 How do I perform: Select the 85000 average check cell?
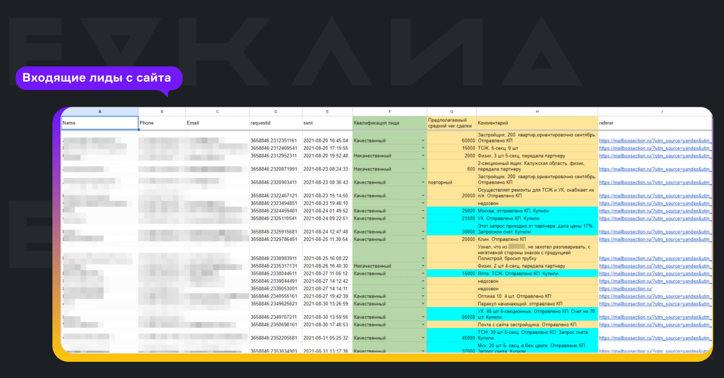[452, 314]
